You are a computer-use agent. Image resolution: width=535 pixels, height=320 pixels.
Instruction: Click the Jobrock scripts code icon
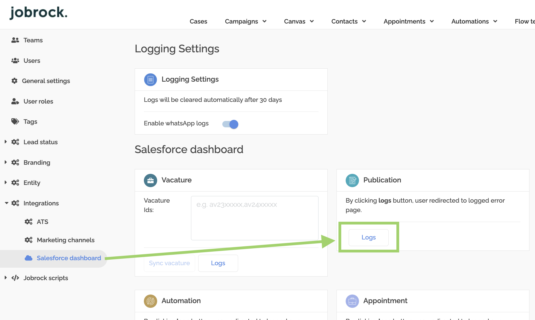click(x=15, y=278)
